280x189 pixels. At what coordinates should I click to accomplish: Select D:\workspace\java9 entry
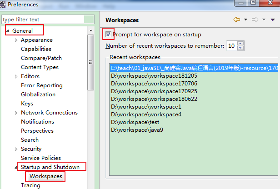pos(137,130)
